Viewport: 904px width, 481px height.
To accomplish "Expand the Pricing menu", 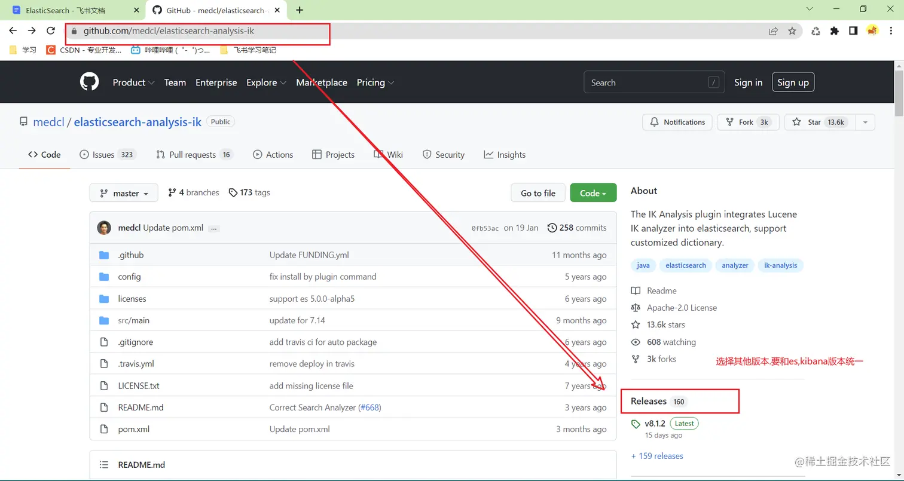I will tap(375, 82).
